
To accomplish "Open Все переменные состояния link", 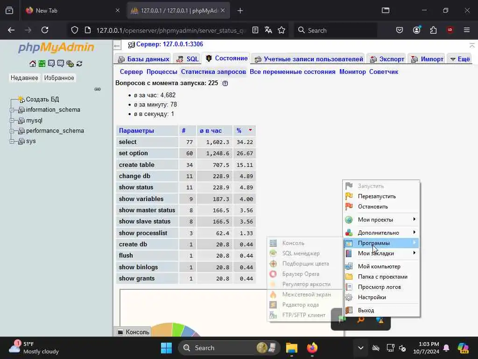I will [x=292, y=72].
